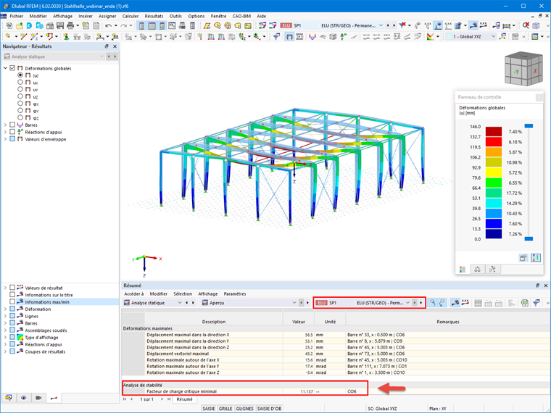This screenshot has height=413, width=551.
Task: Click the filter funnel icon in Résumé toolbar
Action: click(x=536, y=303)
